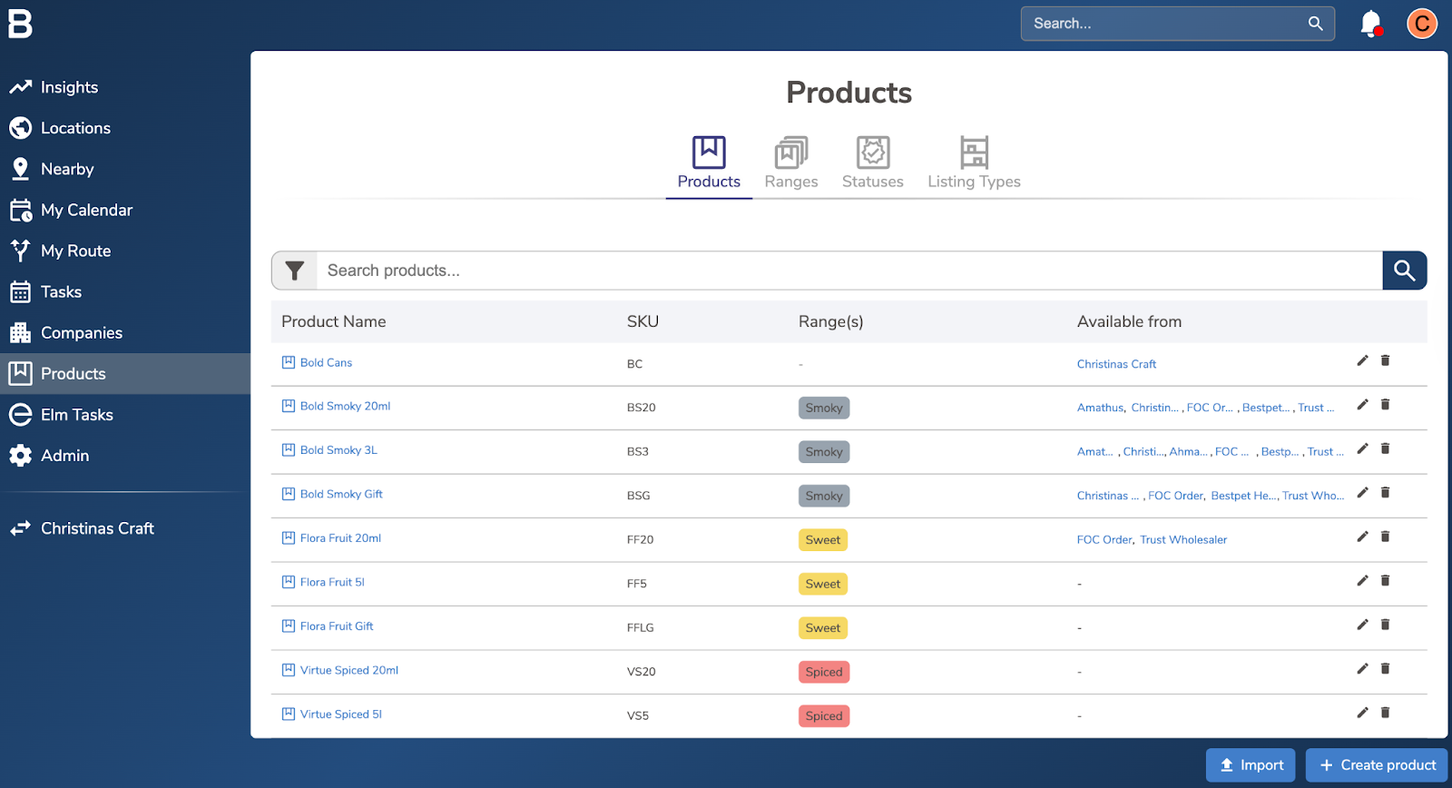Delete the Virtue Spiced 5l product
The image size is (1452, 788).
pos(1385,713)
